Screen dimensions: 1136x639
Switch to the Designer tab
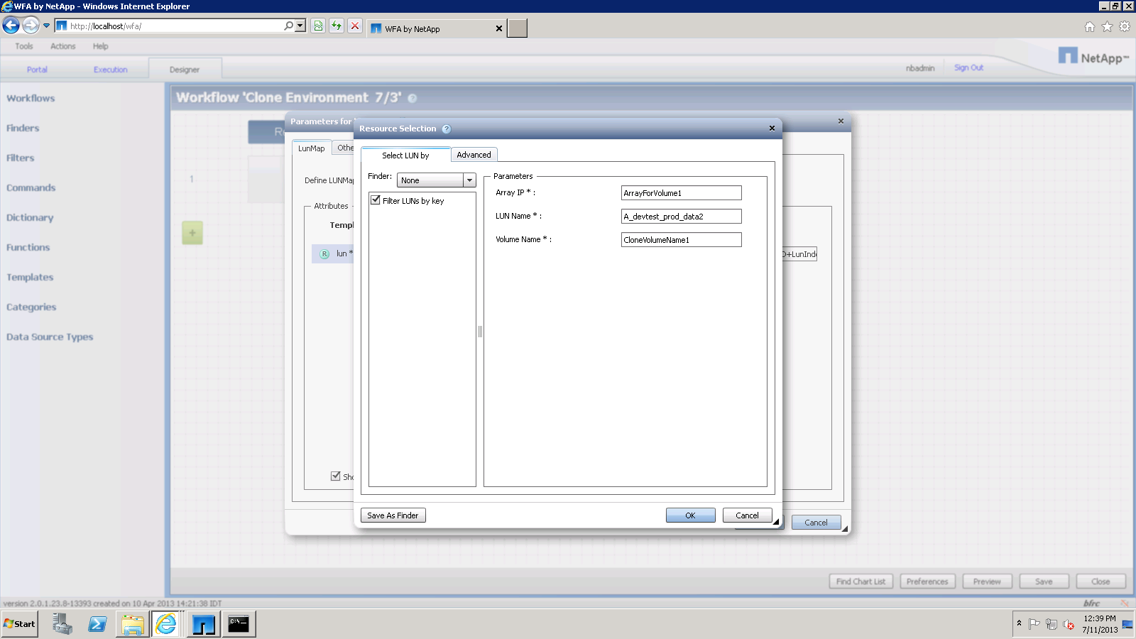(x=185, y=70)
